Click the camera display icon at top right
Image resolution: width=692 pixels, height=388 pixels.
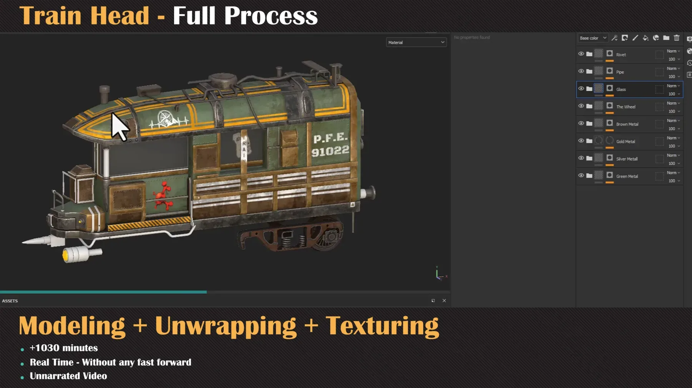click(689, 39)
